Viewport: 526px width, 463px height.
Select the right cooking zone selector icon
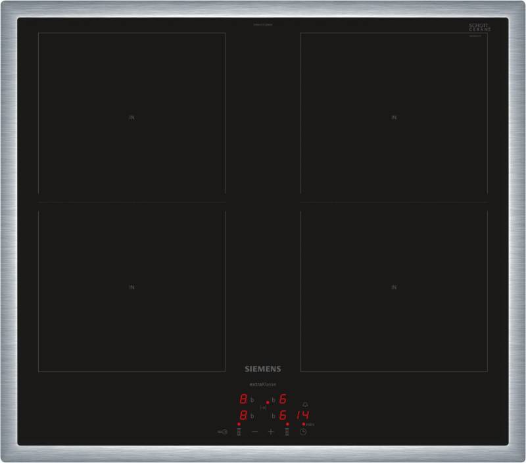(x=287, y=432)
